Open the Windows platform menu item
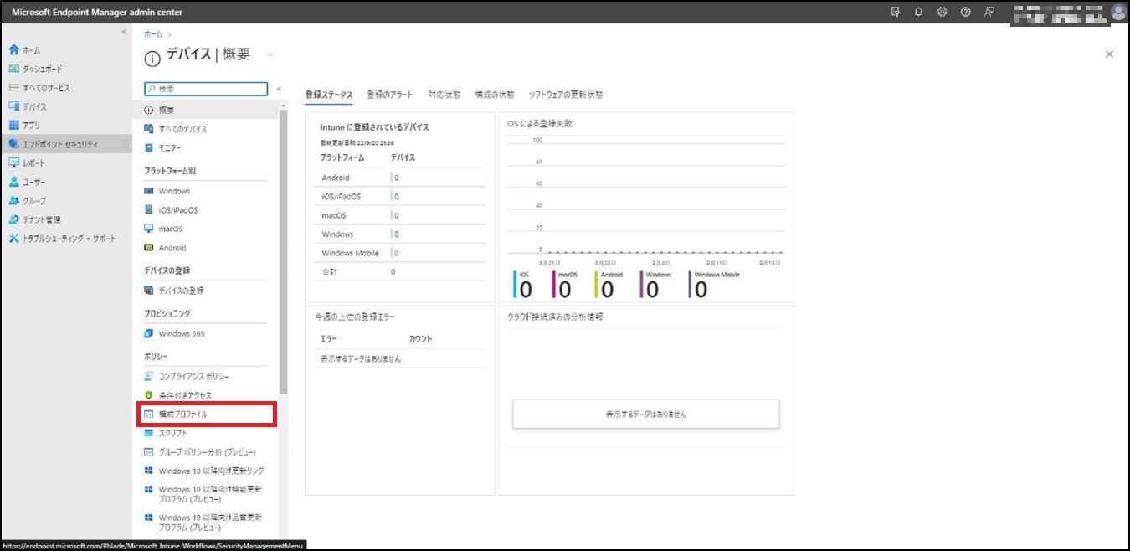Viewport: 1130px width, 551px height. click(206, 191)
